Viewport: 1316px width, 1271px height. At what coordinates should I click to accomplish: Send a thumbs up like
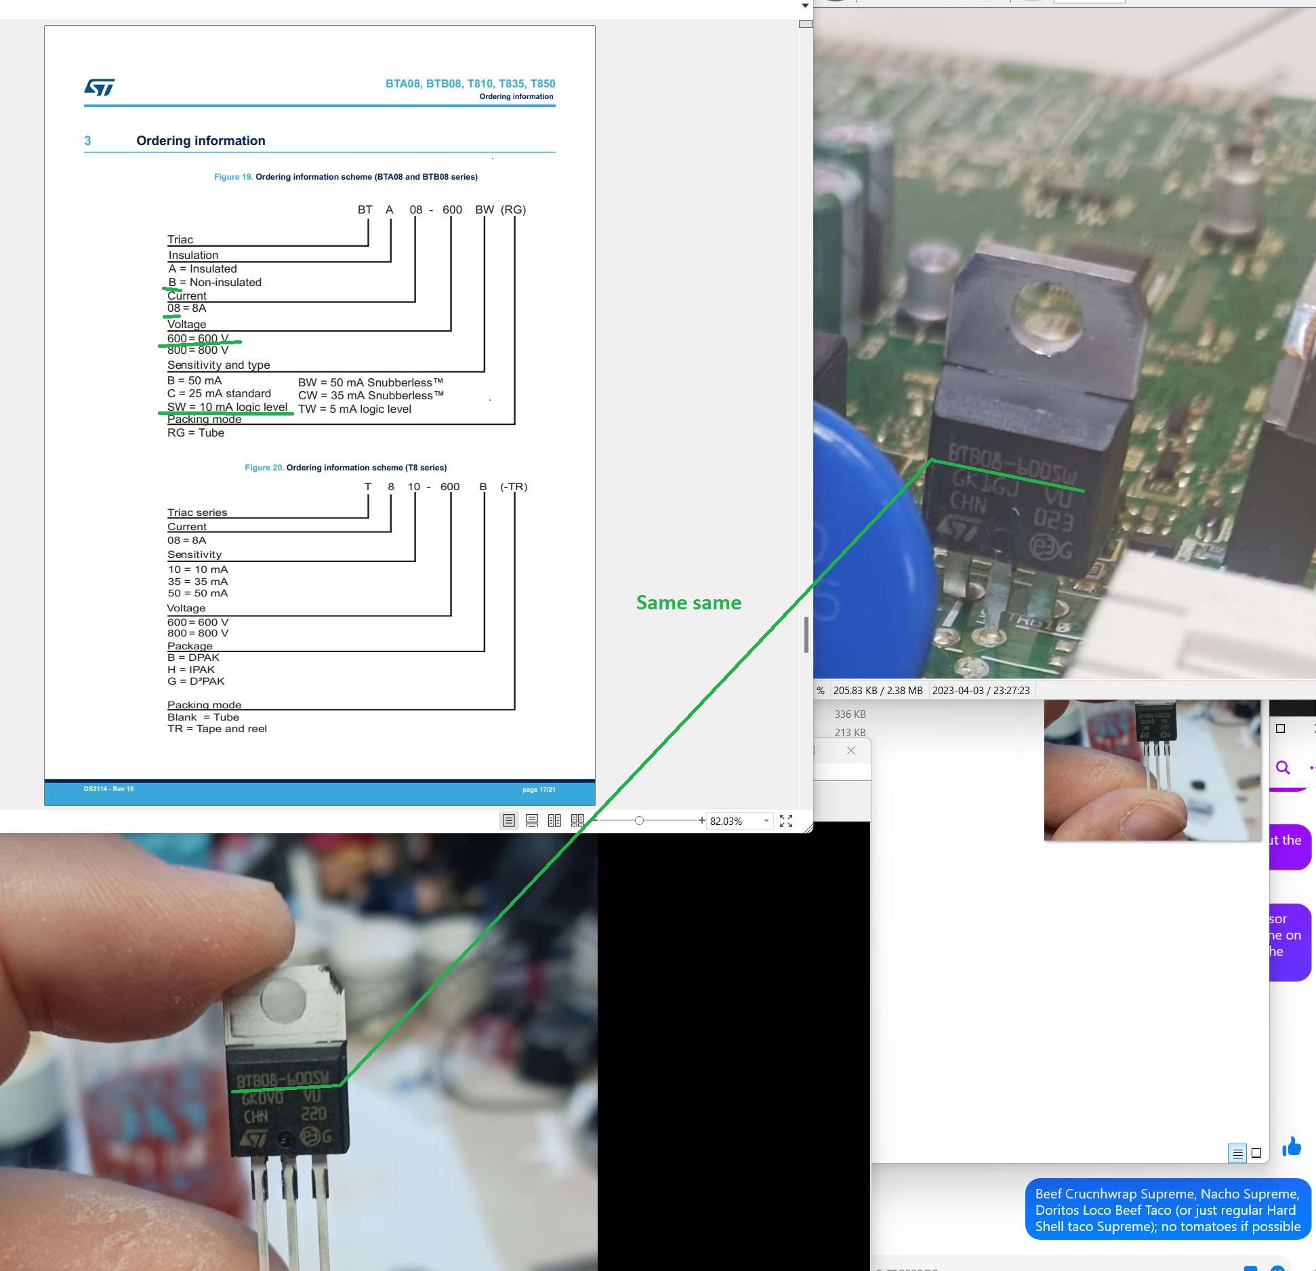point(1292,1147)
